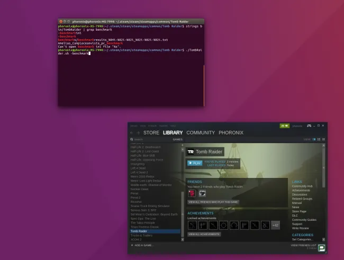Screen dimensions: 344x260
Task: Click View All Achievements button
Action: pyautogui.click(x=204, y=234)
